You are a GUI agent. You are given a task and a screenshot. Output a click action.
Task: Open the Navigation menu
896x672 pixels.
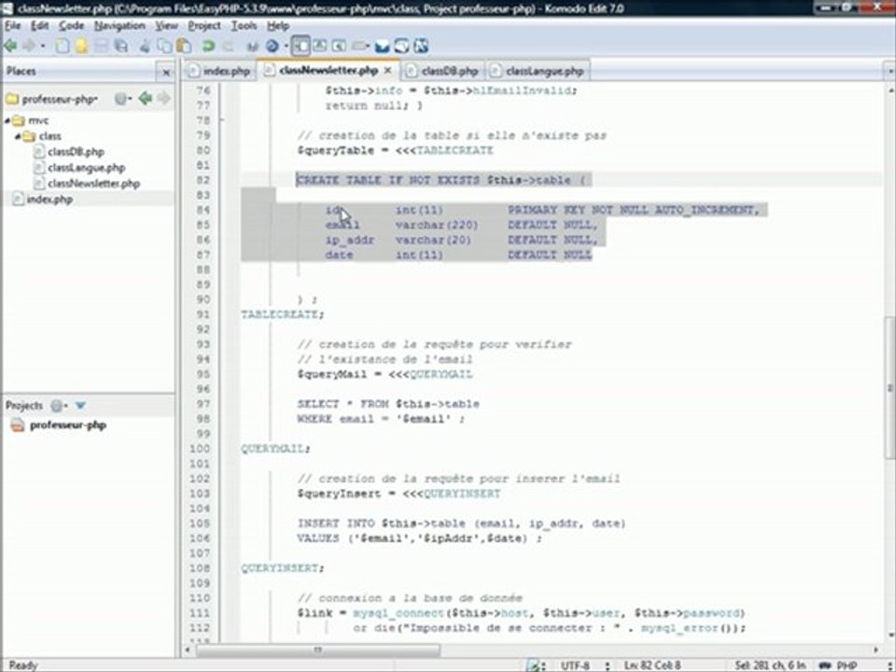[x=119, y=26]
